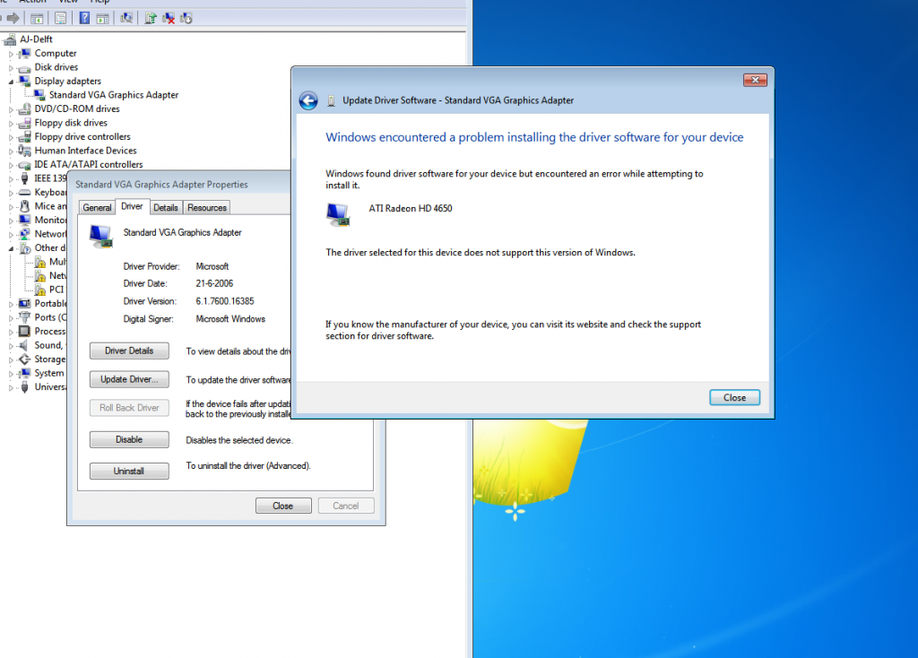Click the Uninstall button in Properties
918x658 pixels.
(129, 472)
